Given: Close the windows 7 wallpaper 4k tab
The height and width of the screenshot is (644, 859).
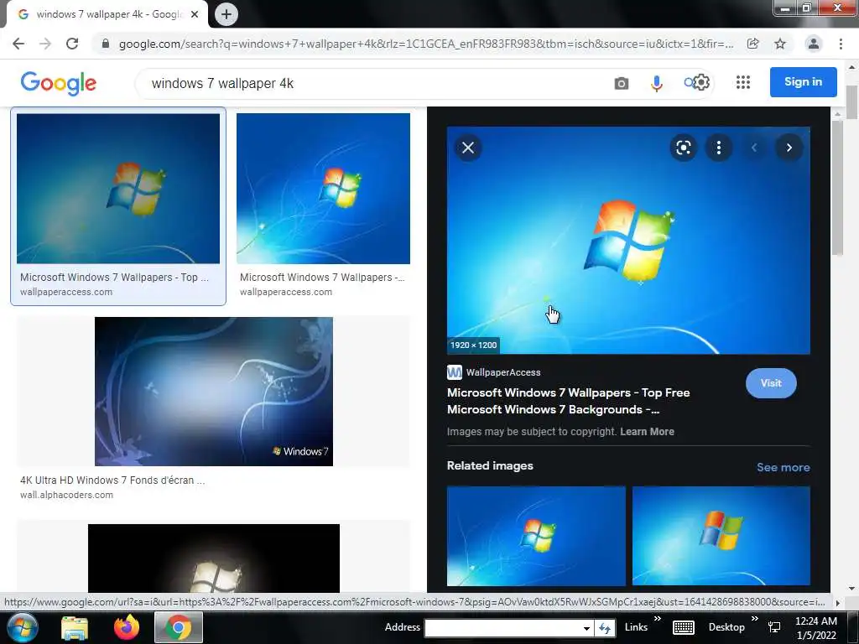Looking at the screenshot, I should [195, 14].
